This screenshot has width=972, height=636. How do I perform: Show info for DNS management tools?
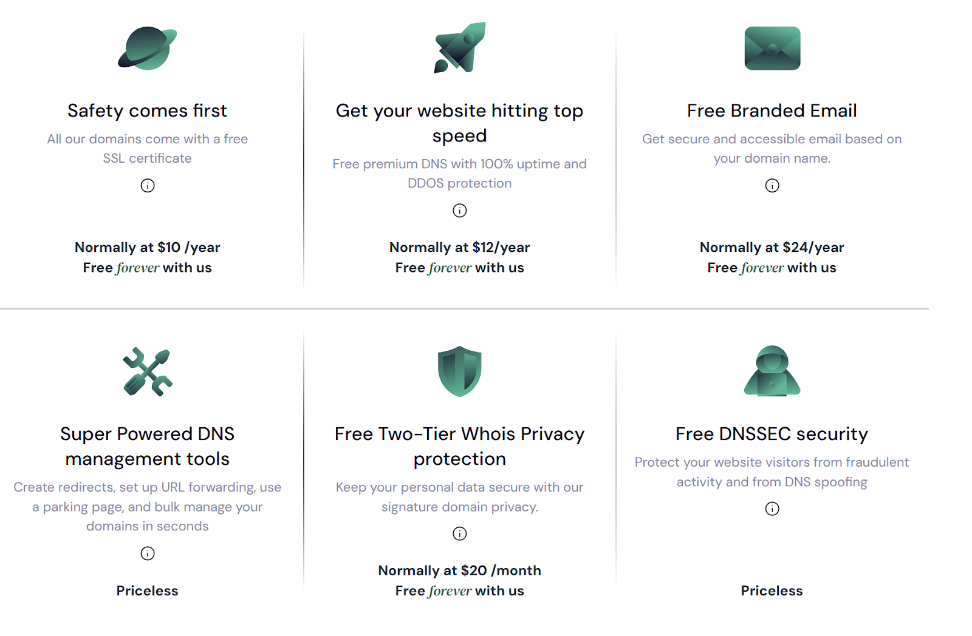coord(148,553)
